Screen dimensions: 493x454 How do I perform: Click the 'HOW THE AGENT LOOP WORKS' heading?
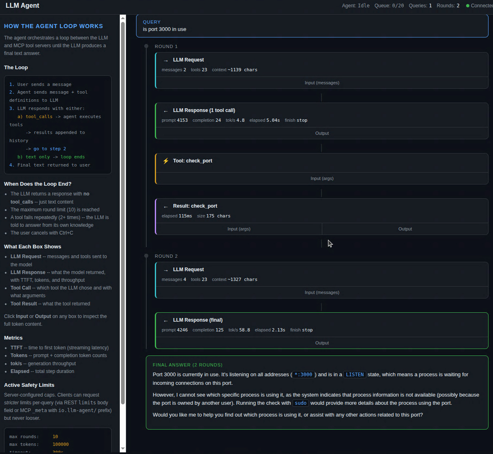pyautogui.click(x=53, y=26)
